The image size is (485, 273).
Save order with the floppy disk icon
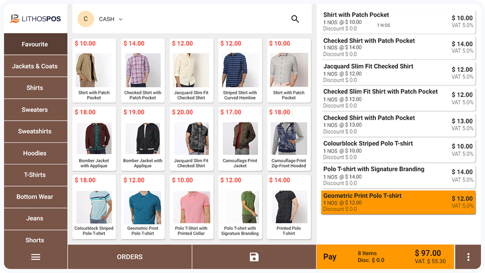254,257
